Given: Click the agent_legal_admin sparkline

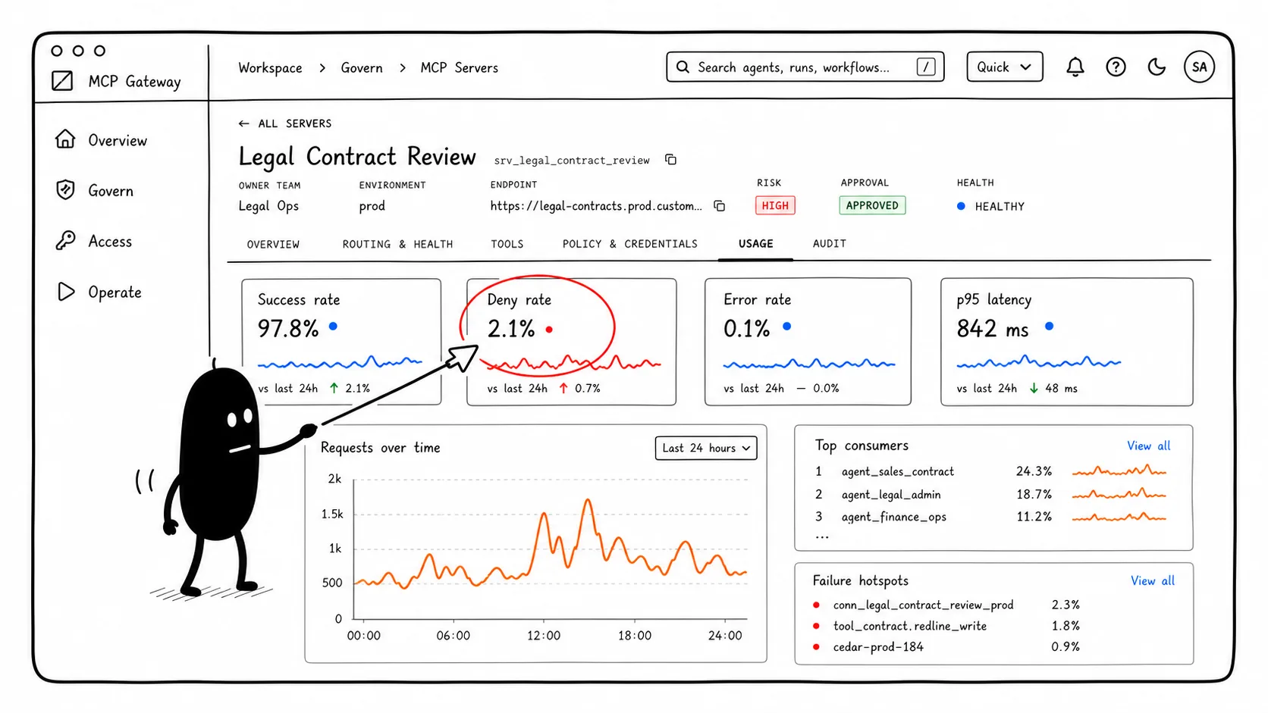Looking at the screenshot, I should 1119,494.
